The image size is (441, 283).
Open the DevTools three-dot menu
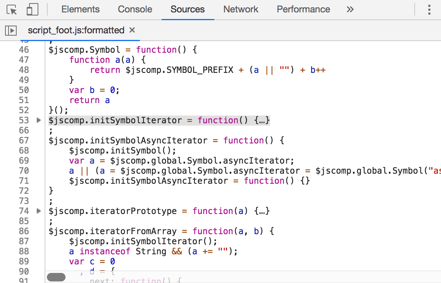coord(429,10)
